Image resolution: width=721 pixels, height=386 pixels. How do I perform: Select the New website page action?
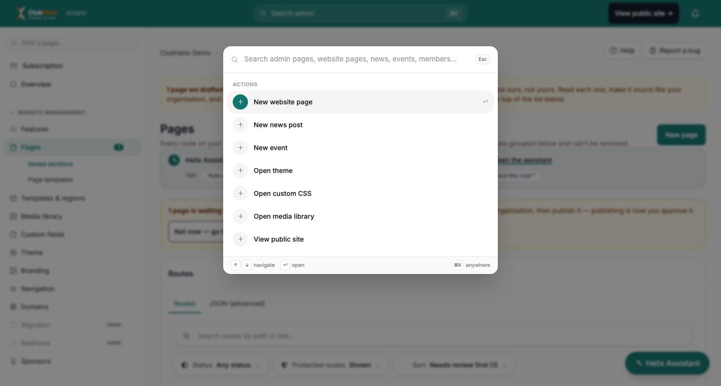(x=360, y=102)
